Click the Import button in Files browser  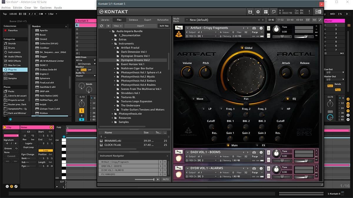pos(140,26)
